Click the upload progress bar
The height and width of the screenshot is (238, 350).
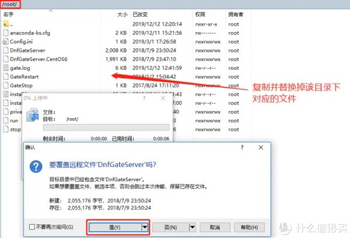point(106,127)
